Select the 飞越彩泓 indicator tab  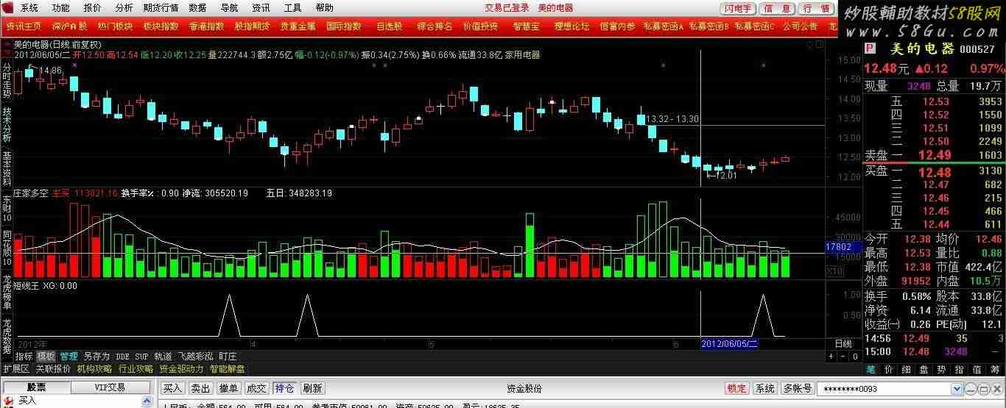tap(195, 357)
